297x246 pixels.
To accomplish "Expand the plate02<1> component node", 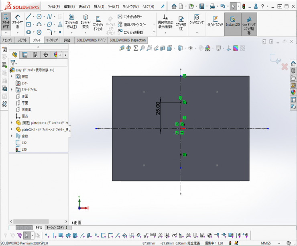I will click(12, 129).
